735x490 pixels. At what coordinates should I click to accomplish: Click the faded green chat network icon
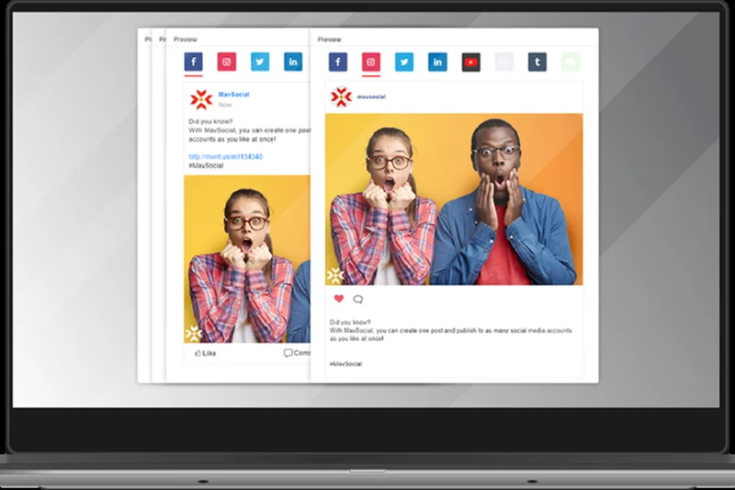coord(571,63)
